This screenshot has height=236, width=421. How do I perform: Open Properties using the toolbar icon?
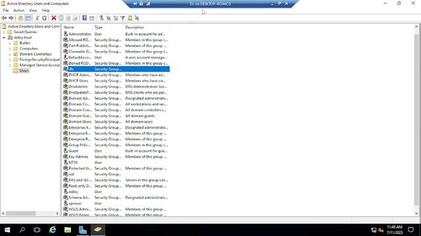click(61, 18)
